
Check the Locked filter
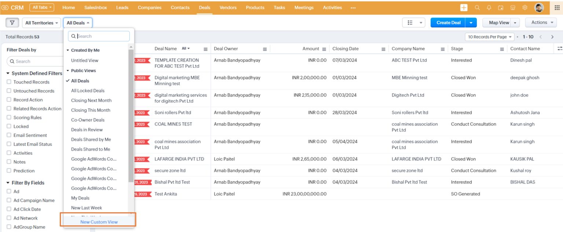tap(9, 126)
